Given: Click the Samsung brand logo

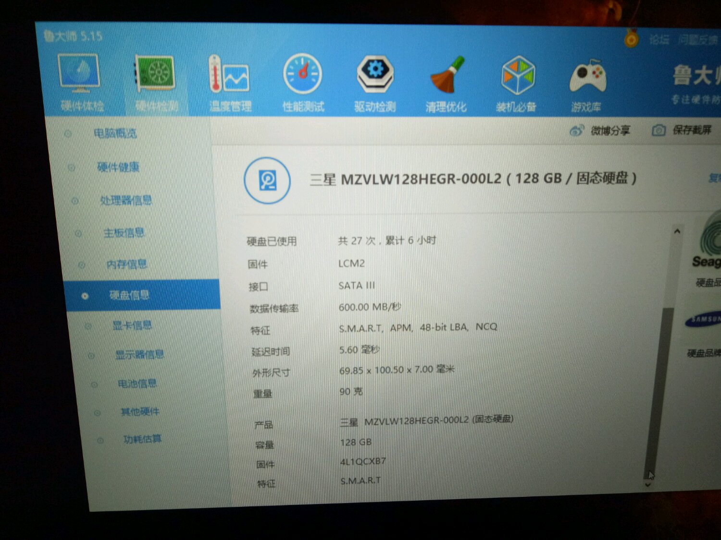Looking at the screenshot, I should point(704,319).
